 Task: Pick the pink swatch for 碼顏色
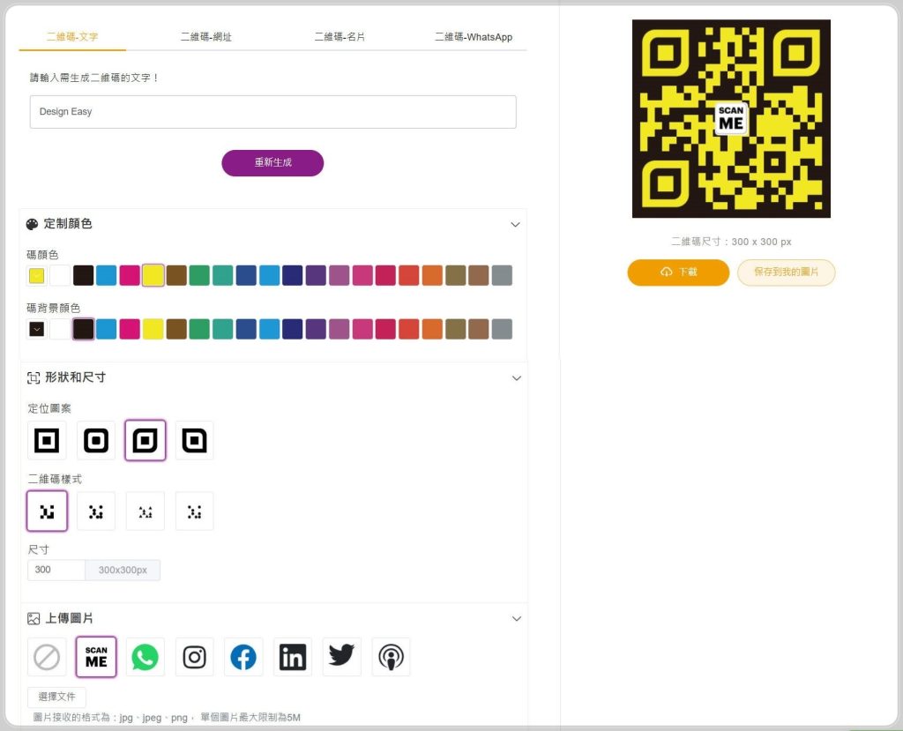click(x=129, y=274)
